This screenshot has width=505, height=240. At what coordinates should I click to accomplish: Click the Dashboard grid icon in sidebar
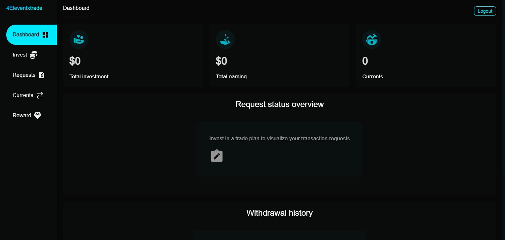(45, 35)
